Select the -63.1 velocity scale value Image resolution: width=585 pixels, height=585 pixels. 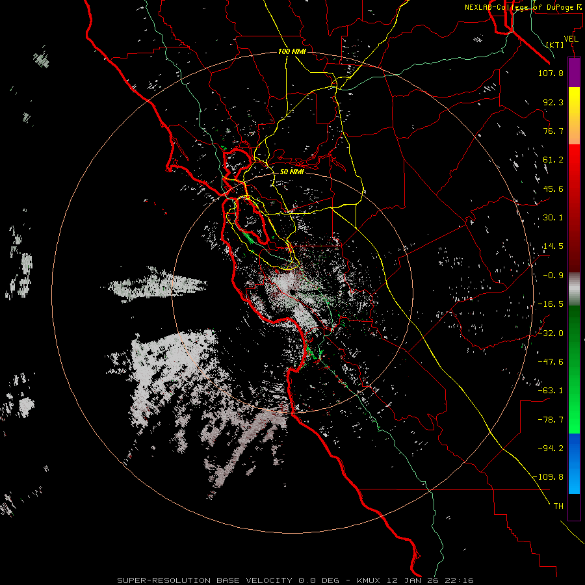coord(551,391)
